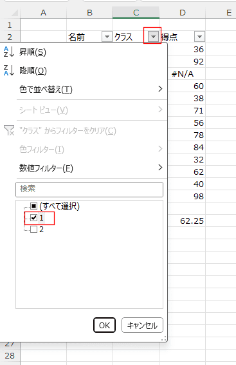Open the 名前 column filter dropdown
This screenshot has width=236, height=365.
coord(107,37)
